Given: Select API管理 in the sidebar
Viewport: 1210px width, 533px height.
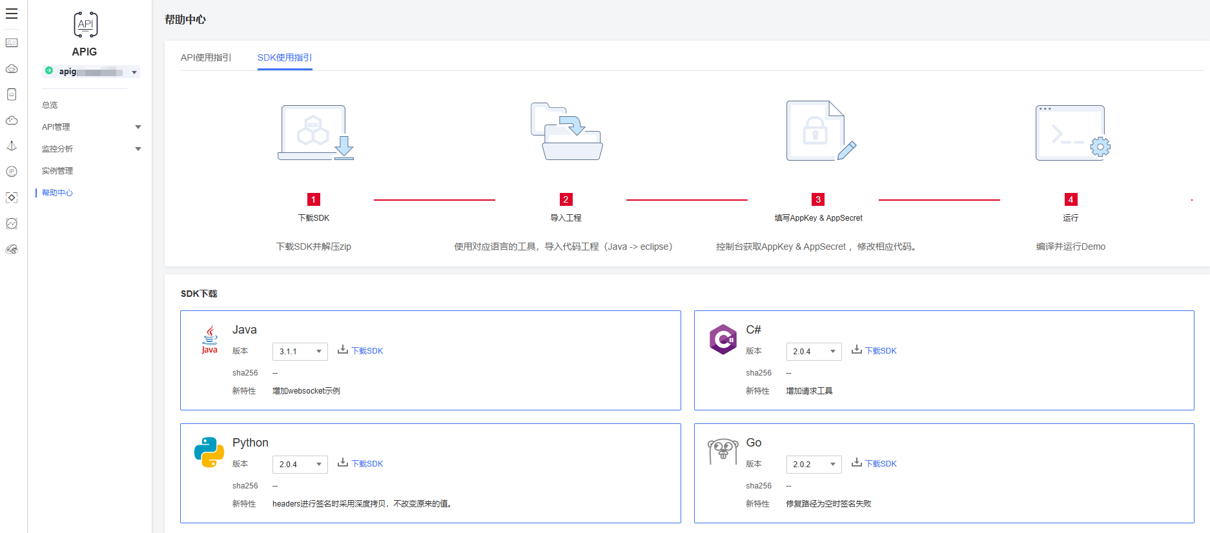Looking at the screenshot, I should tap(56, 127).
